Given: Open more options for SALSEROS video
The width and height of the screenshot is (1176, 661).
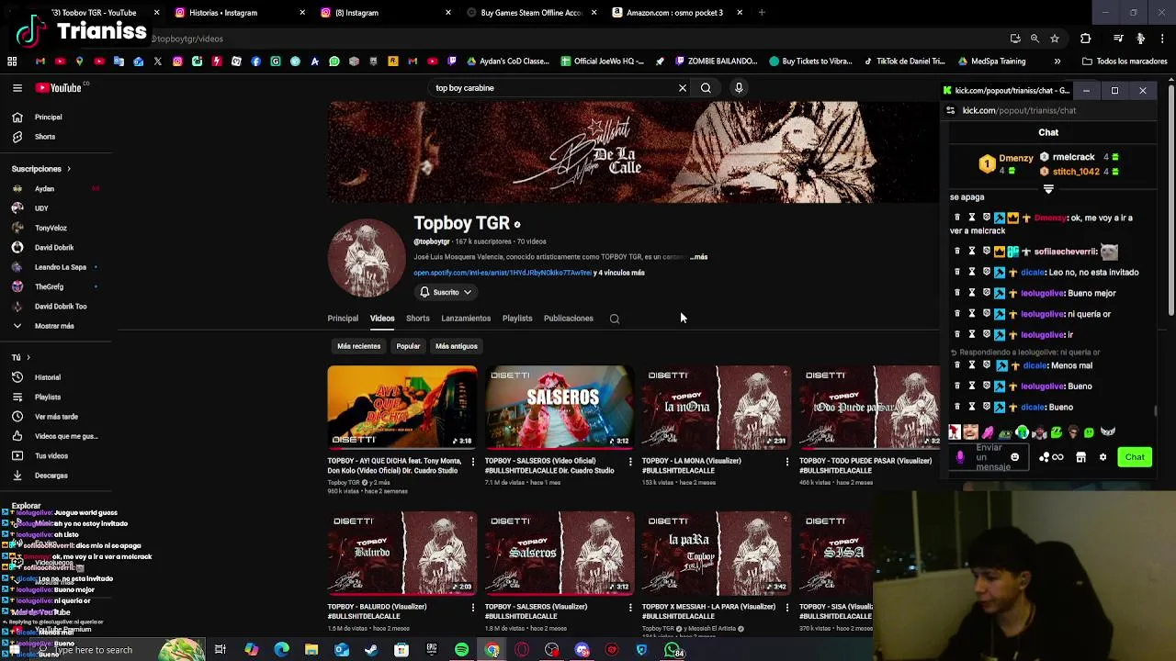Looking at the screenshot, I should tap(629, 461).
